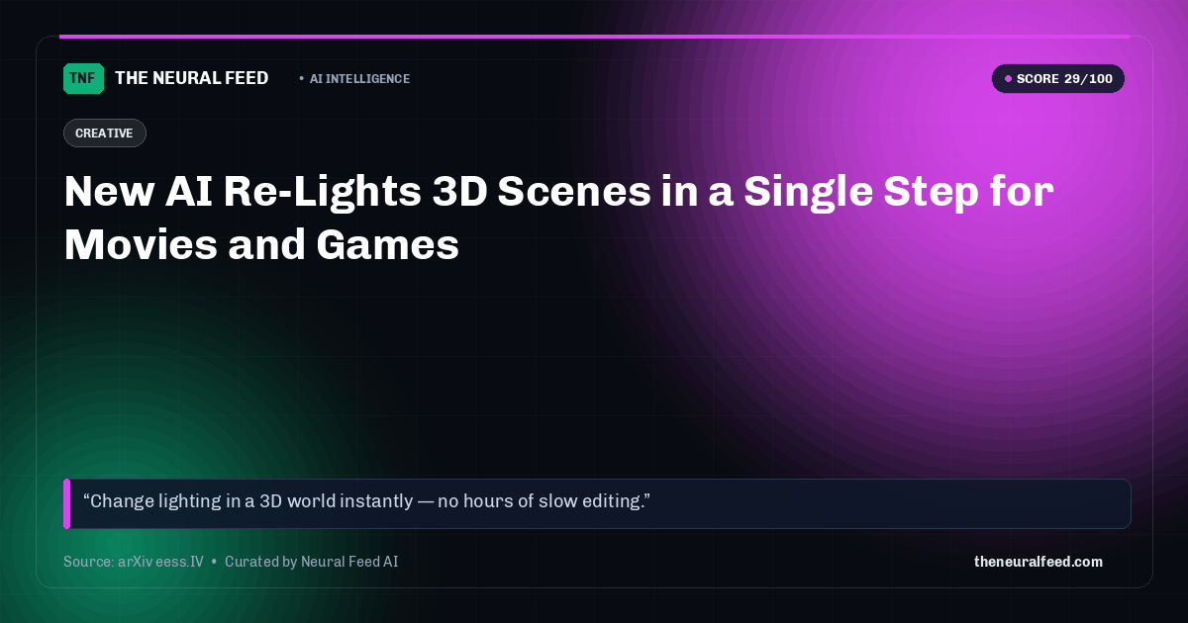The width and height of the screenshot is (1188, 623).
Task: Click the headline about AI re-lighting 3D scenes
Action: pyautogui.click(x=558, y=218)
